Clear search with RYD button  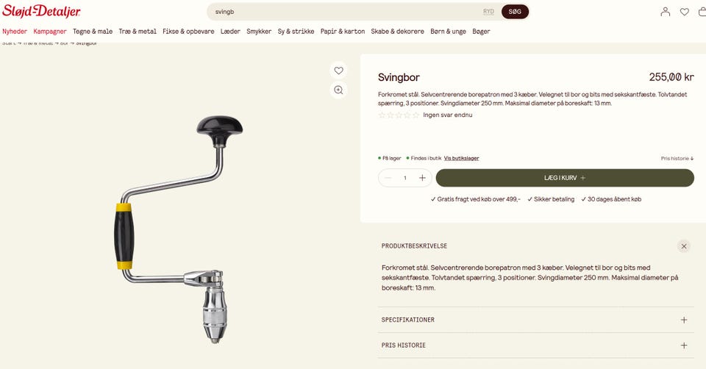point(488,12)
